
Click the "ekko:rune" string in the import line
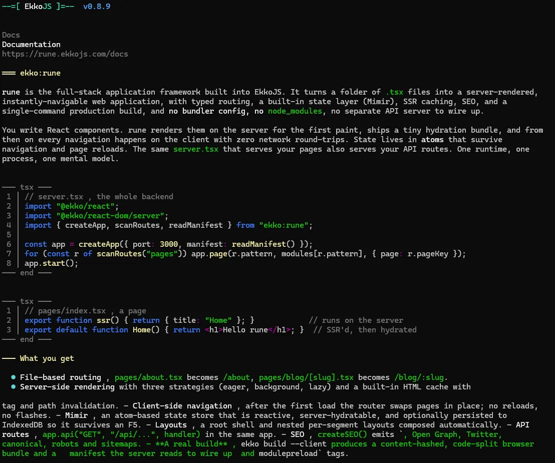point(284,225)
